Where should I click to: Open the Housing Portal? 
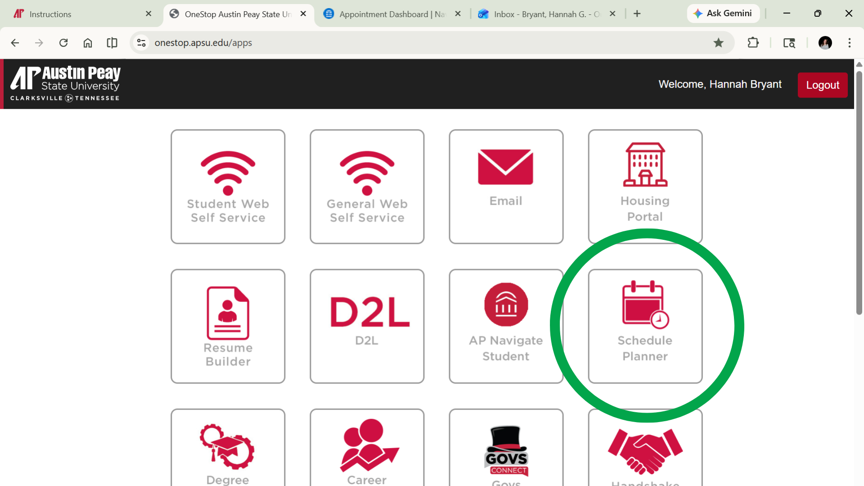click(x=645, y=186)
